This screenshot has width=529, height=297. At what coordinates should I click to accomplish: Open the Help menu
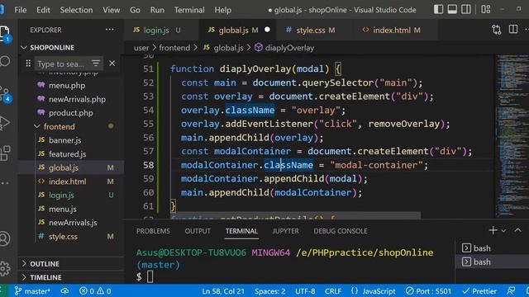pyautogui.click(x=222, y=10)
